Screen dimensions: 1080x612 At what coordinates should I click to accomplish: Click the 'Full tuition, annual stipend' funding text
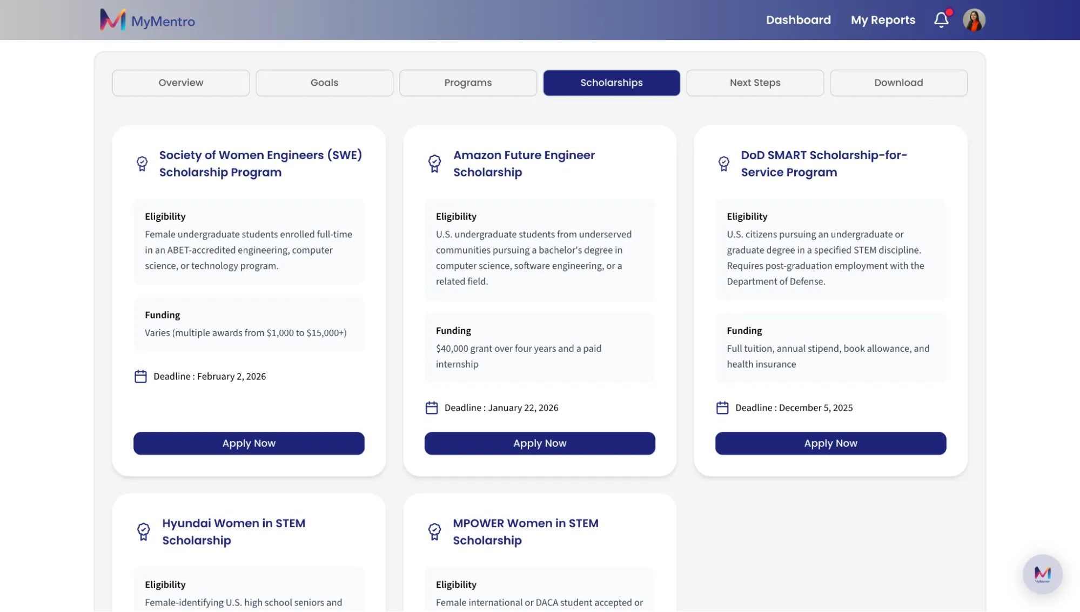(x=828, y=356)
